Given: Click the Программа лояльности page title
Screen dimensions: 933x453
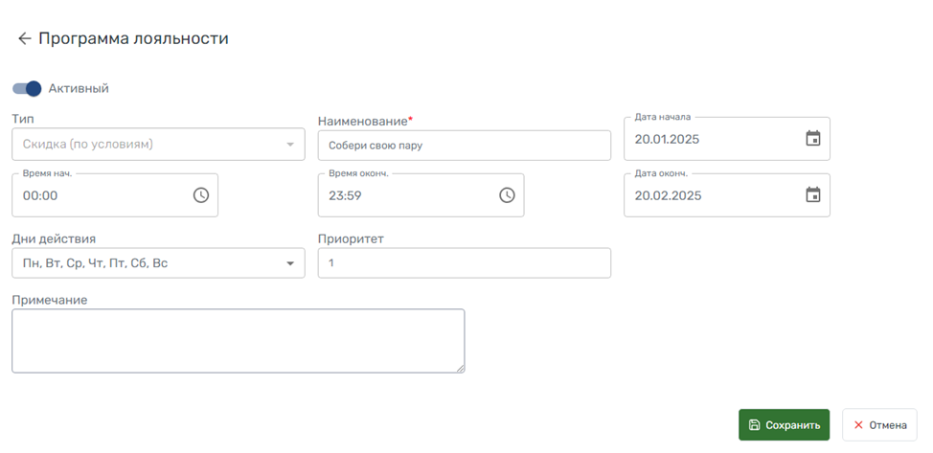Looking at the screenshot, I should click(x=133, y=39).
